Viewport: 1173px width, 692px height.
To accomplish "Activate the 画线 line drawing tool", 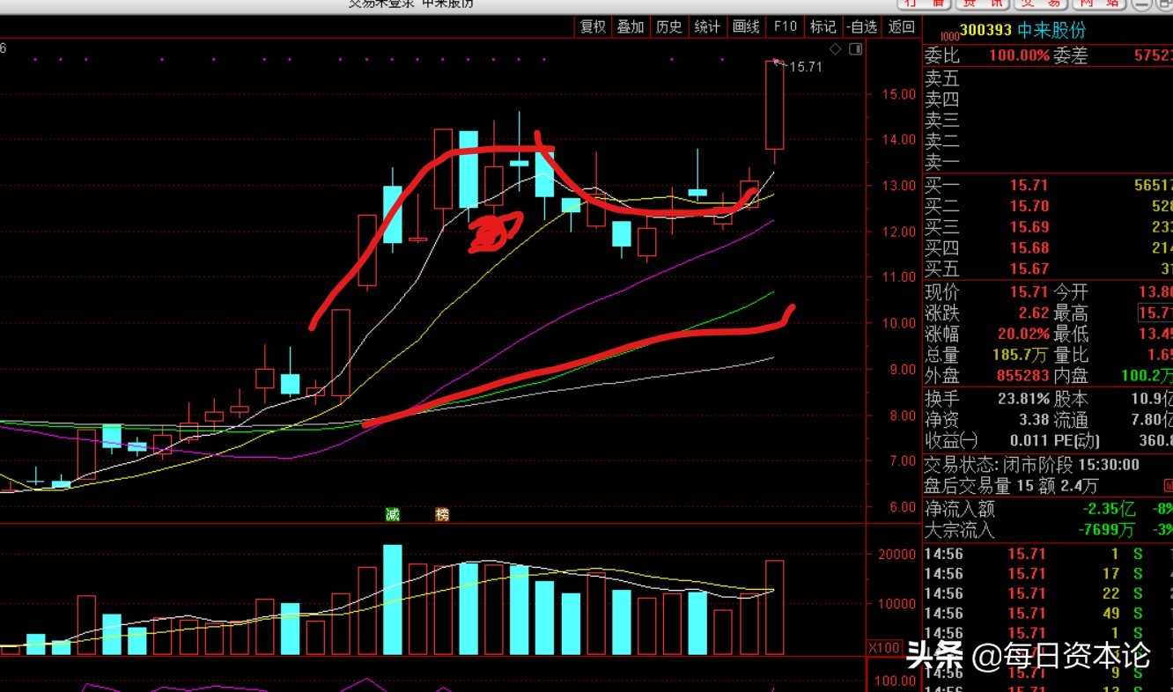I will click(746, 26).
